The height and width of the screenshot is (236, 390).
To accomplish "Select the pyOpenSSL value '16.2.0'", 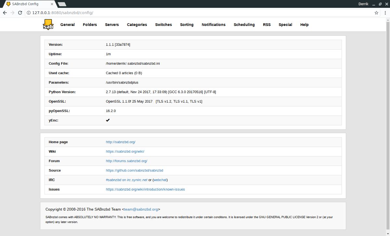I will tap(111, 111).
